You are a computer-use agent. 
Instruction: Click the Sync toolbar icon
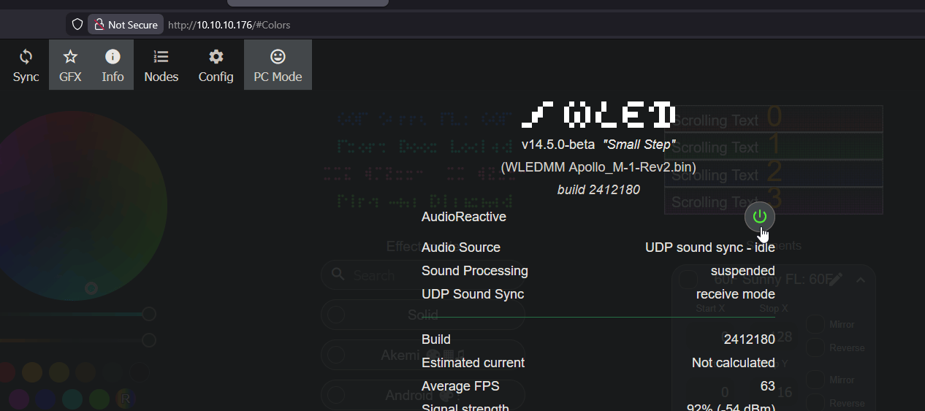click(x=26, y=65)
